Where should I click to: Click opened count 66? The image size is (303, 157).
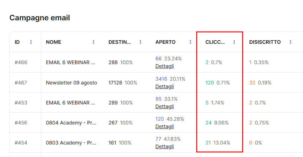tap(159, 58)
